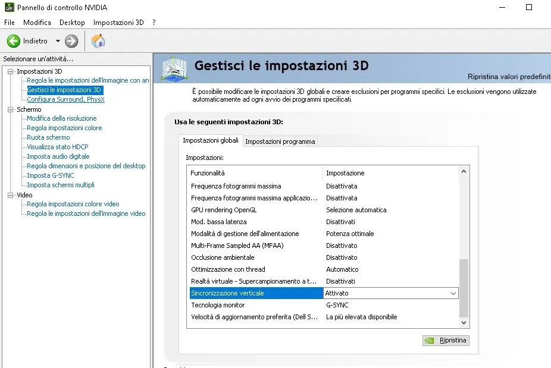Open the Impostazioni 3D menu
Image resolution: width=551 pixels, height=368 pixels.
pyautogui.click(x=118, y=23)
